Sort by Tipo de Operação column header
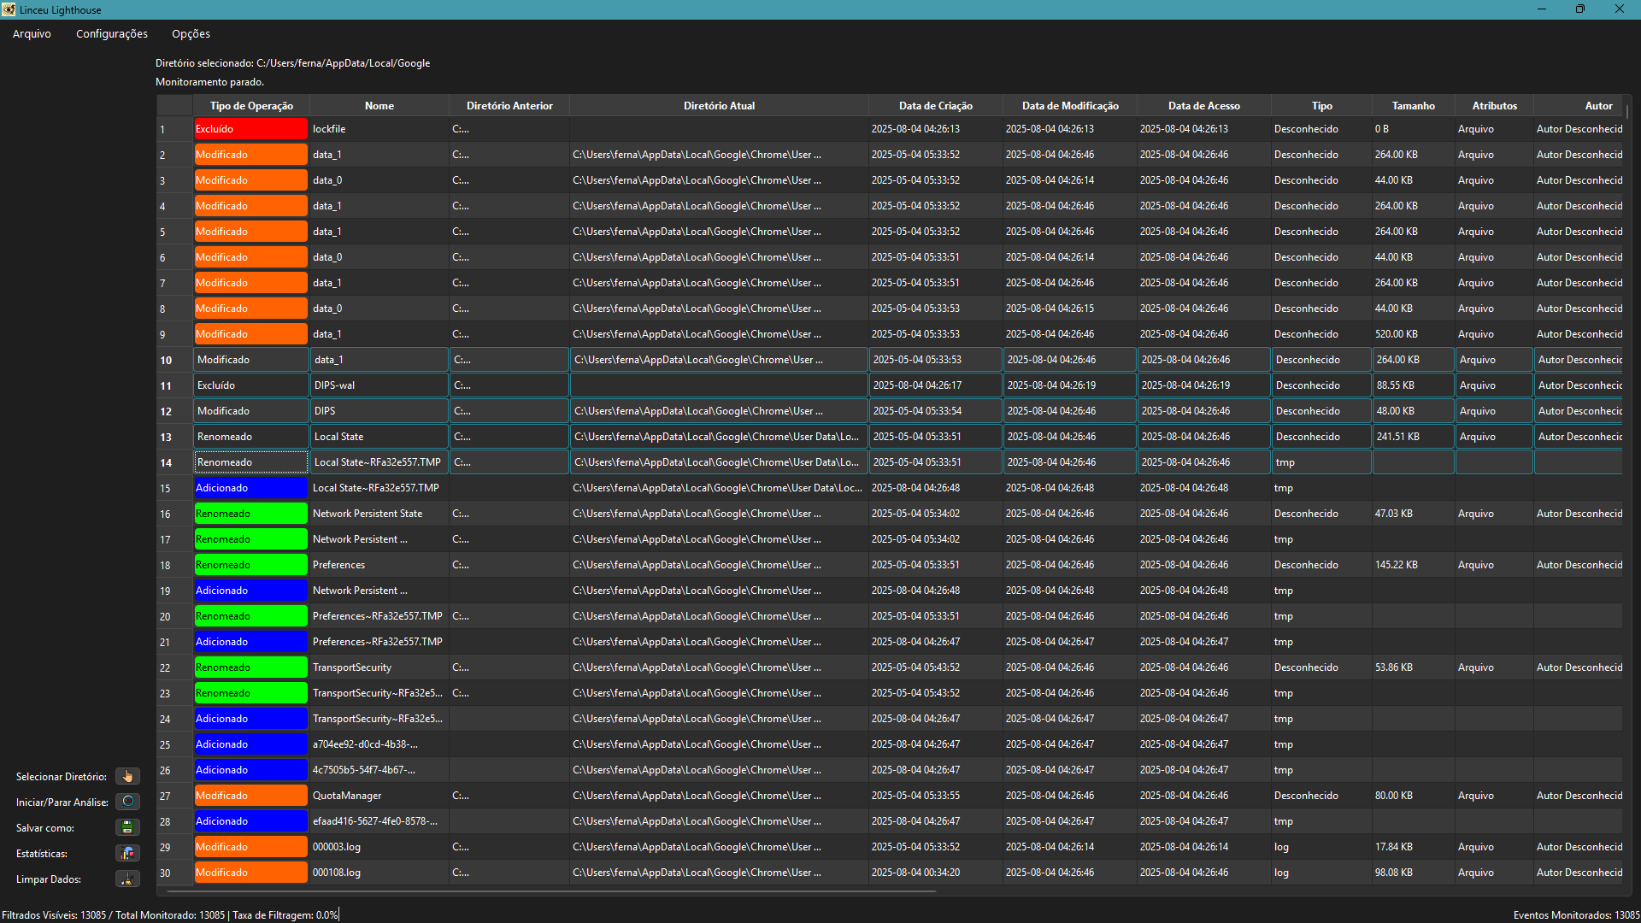 click(251, 106)
